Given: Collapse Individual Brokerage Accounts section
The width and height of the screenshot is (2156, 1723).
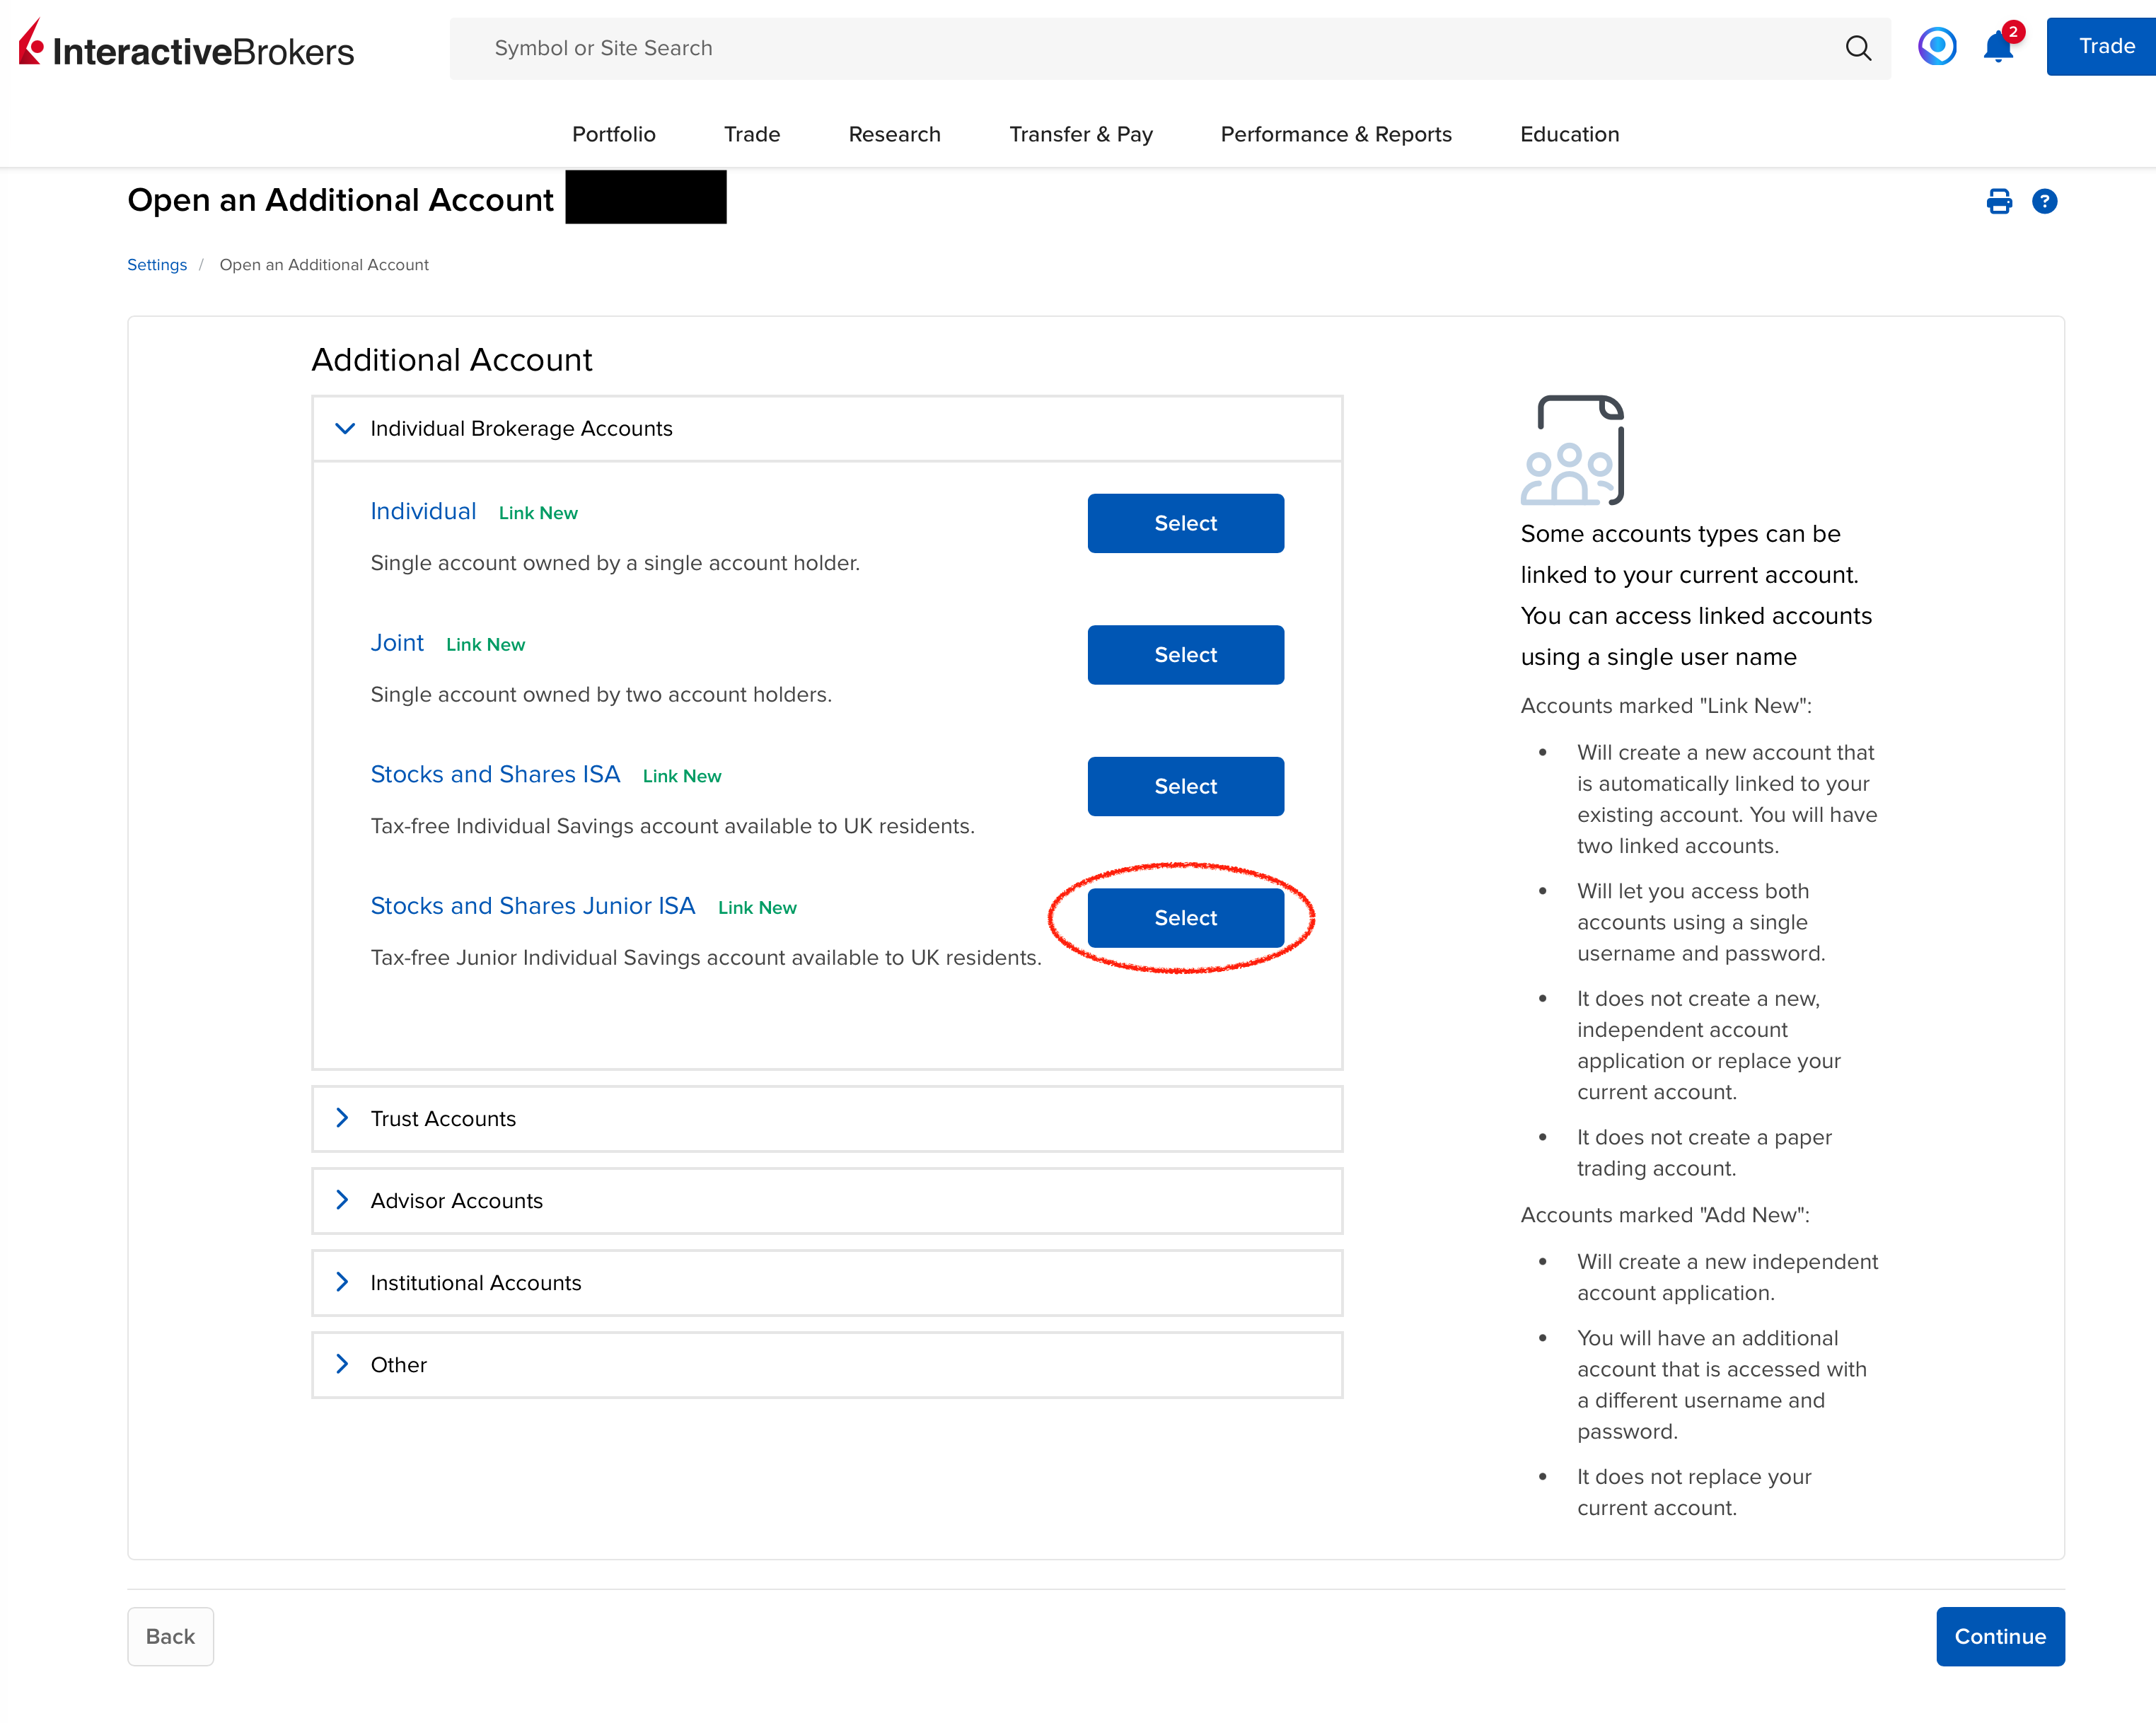Looking at the screenshot, I should click(345, 429).
